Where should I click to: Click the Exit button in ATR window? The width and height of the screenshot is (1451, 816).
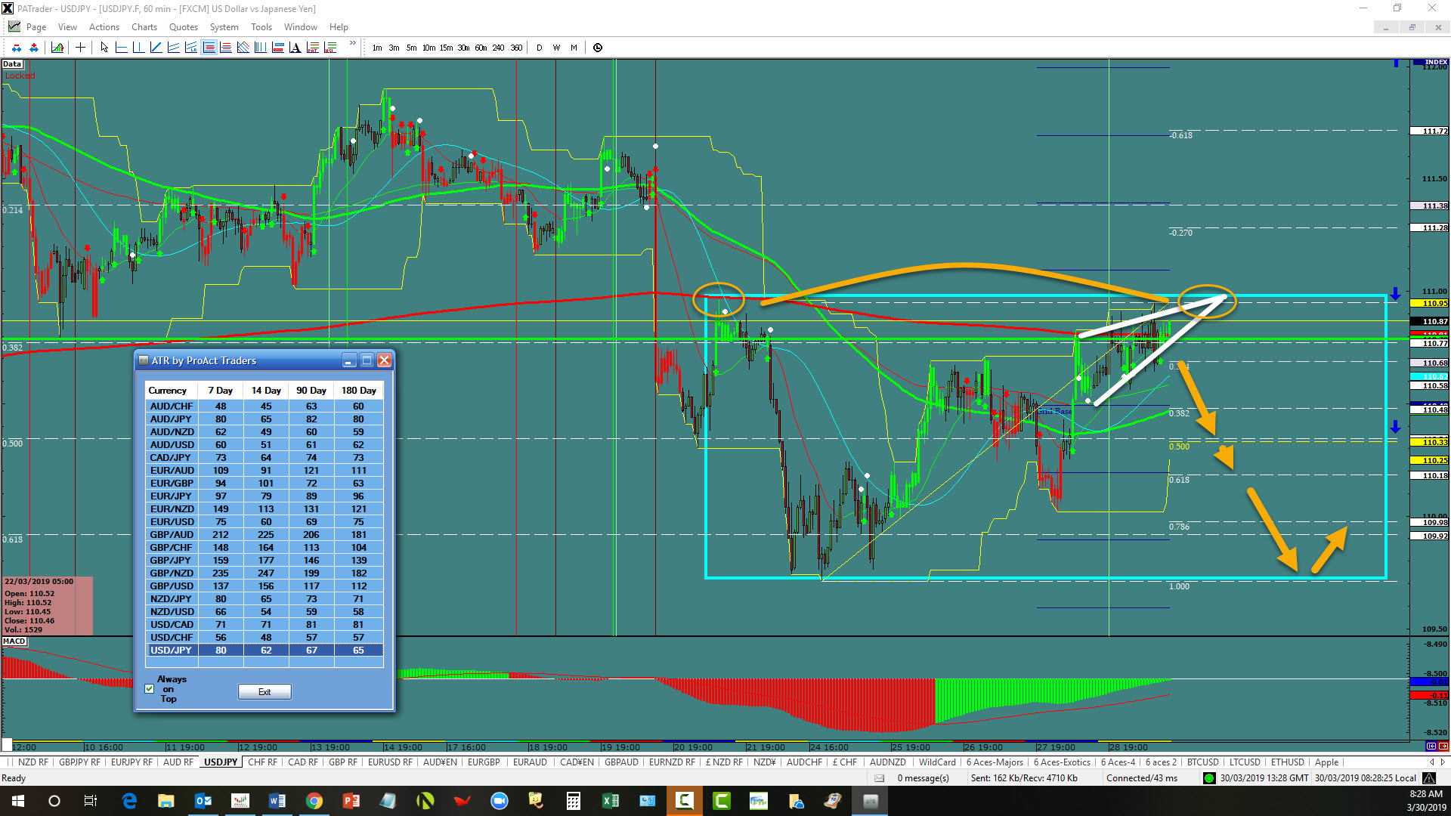[265, 691]
